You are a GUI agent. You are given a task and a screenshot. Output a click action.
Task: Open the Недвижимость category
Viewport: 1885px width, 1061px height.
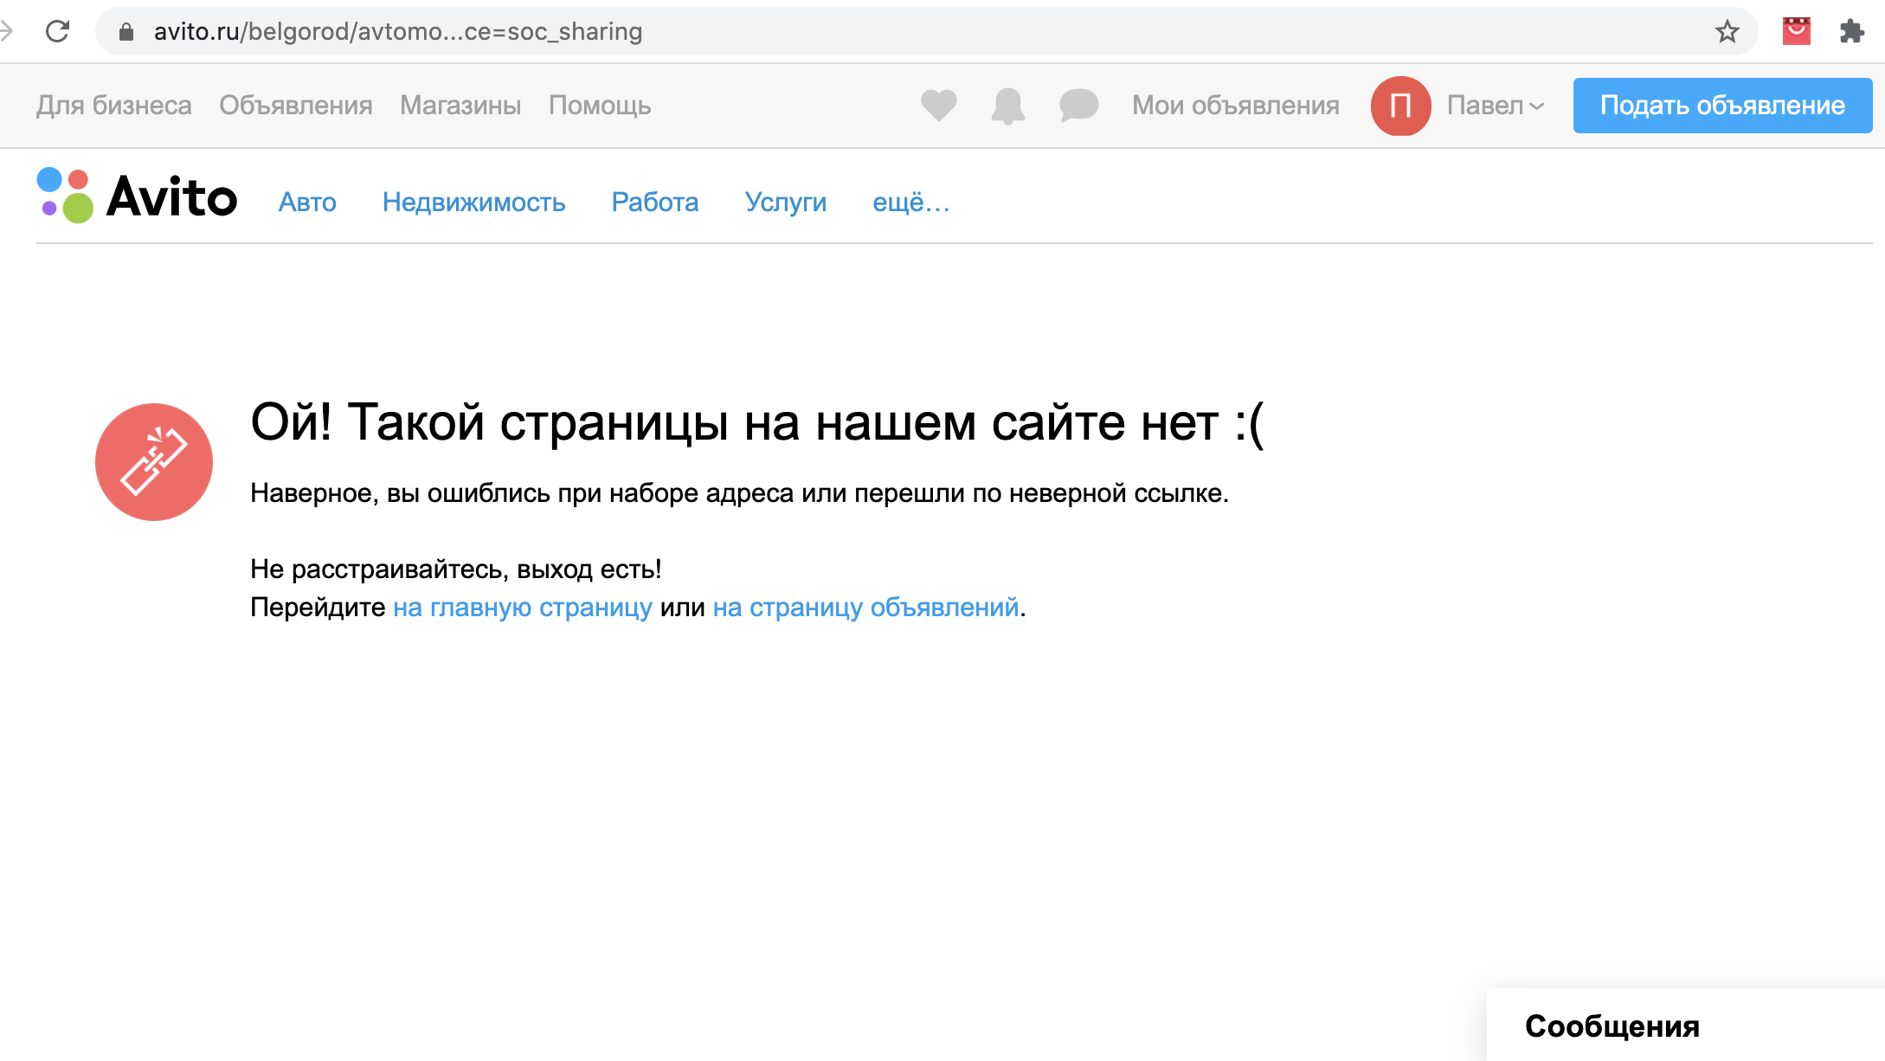point(473,202)
